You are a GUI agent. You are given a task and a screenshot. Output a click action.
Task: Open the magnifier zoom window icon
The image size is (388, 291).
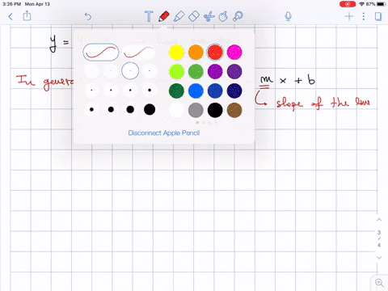click(x=379, y=283)
